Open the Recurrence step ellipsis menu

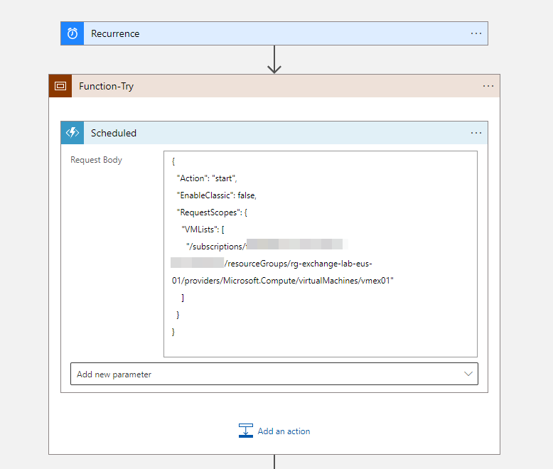[476, 33]
